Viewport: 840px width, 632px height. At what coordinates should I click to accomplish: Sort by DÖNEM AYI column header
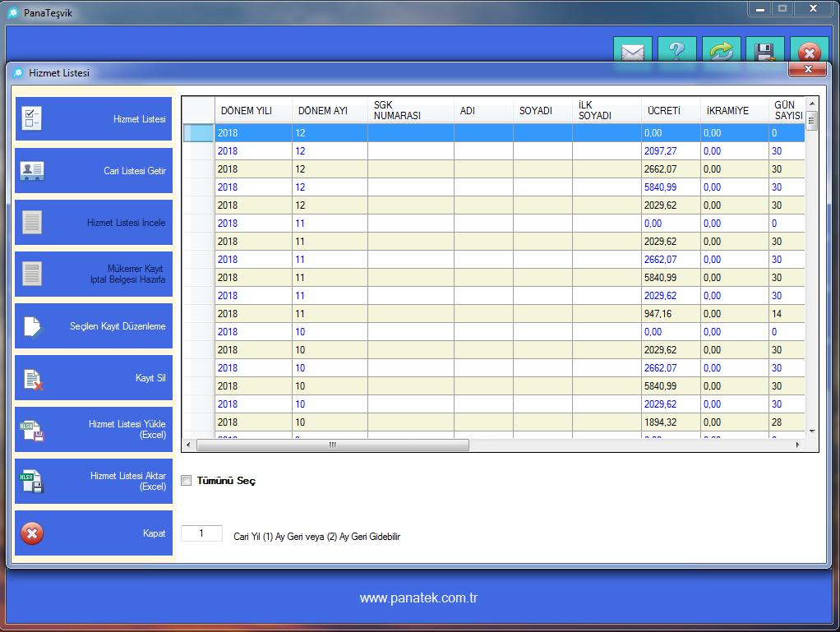pyautogui.click(x=330, y=110)
